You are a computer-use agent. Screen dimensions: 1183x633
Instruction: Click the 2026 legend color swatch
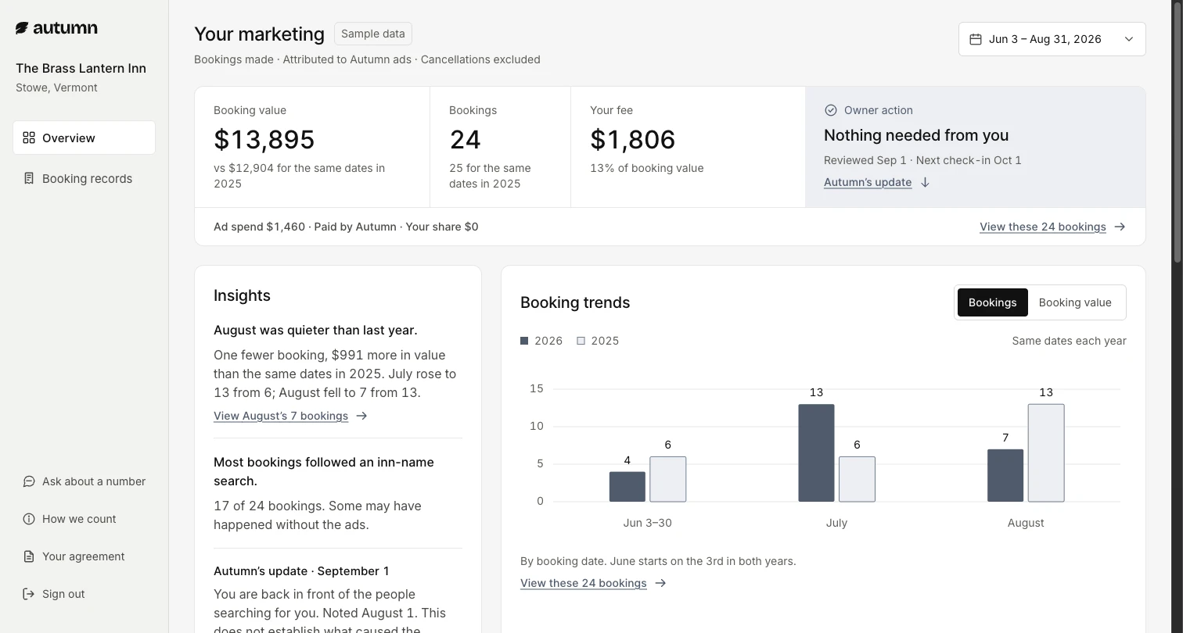(x=524, y=341)
